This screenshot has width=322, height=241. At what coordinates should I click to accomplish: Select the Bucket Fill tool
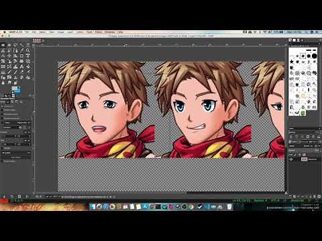tap(28, 66)
